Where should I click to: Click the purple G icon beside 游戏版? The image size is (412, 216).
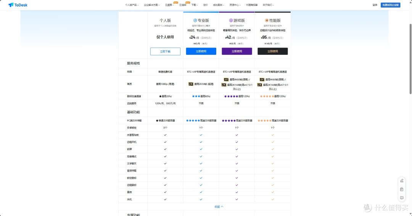point(231,21)
